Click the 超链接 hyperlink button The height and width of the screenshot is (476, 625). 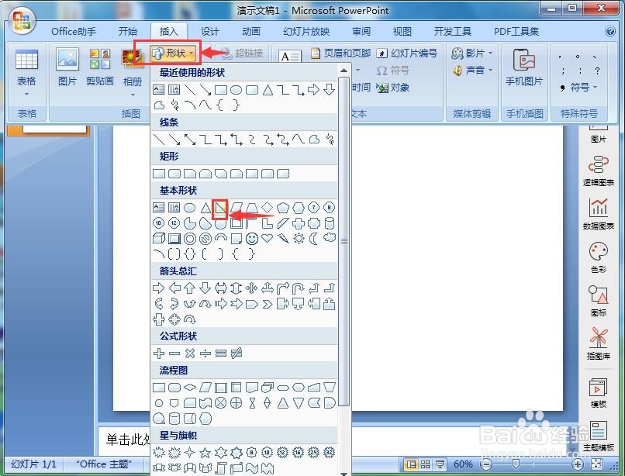point(242,53)
